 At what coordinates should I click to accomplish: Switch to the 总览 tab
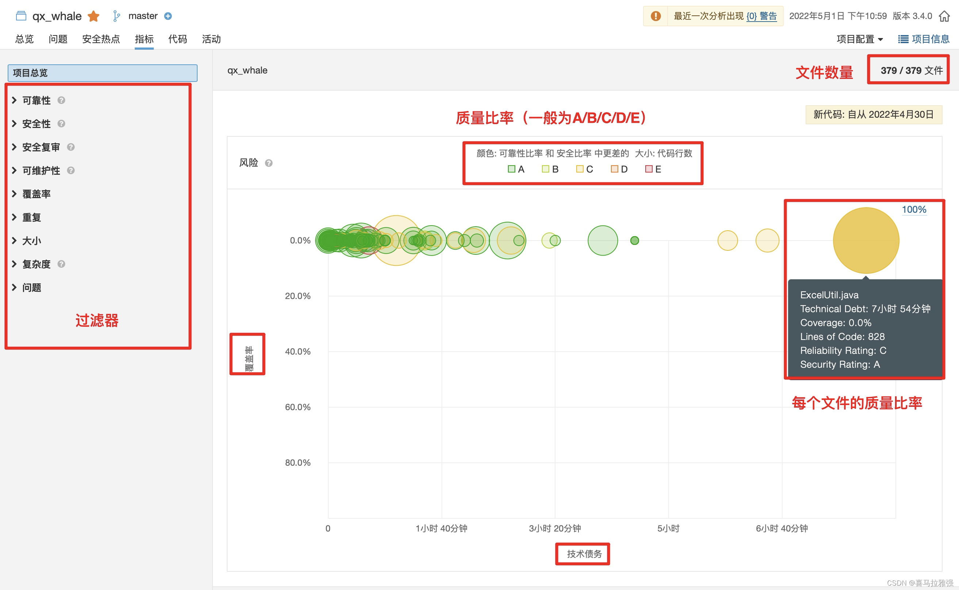(24, 39)
